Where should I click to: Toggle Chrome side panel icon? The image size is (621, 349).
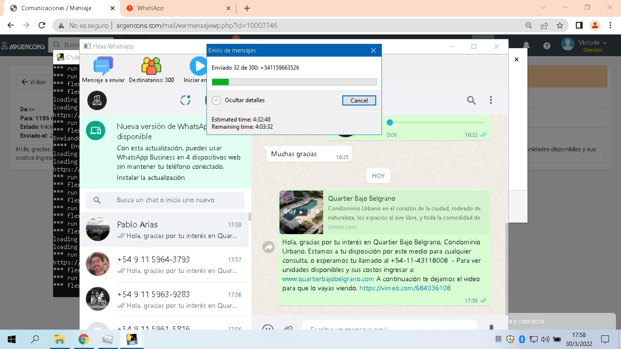[x=579, y=25]
